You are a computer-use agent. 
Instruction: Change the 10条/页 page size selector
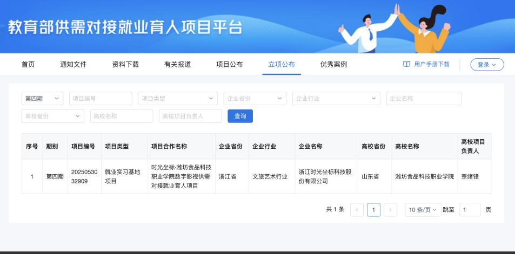(x=422, y=210)
